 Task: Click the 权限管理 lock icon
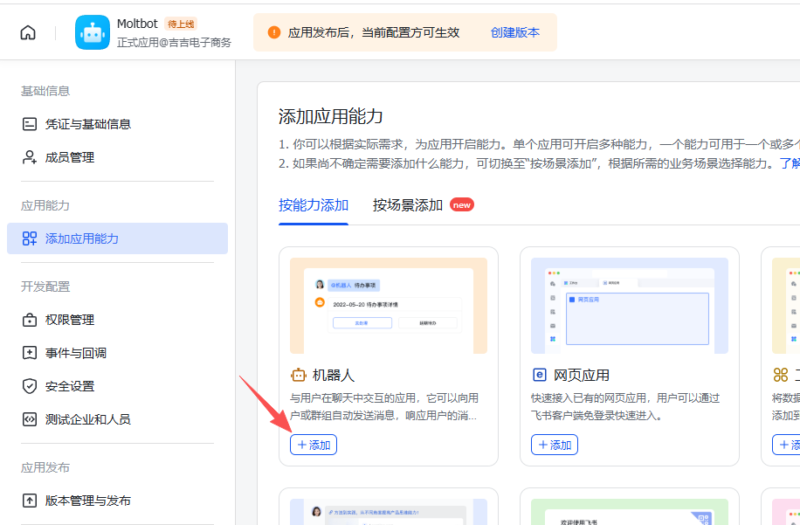coord(30,320)
